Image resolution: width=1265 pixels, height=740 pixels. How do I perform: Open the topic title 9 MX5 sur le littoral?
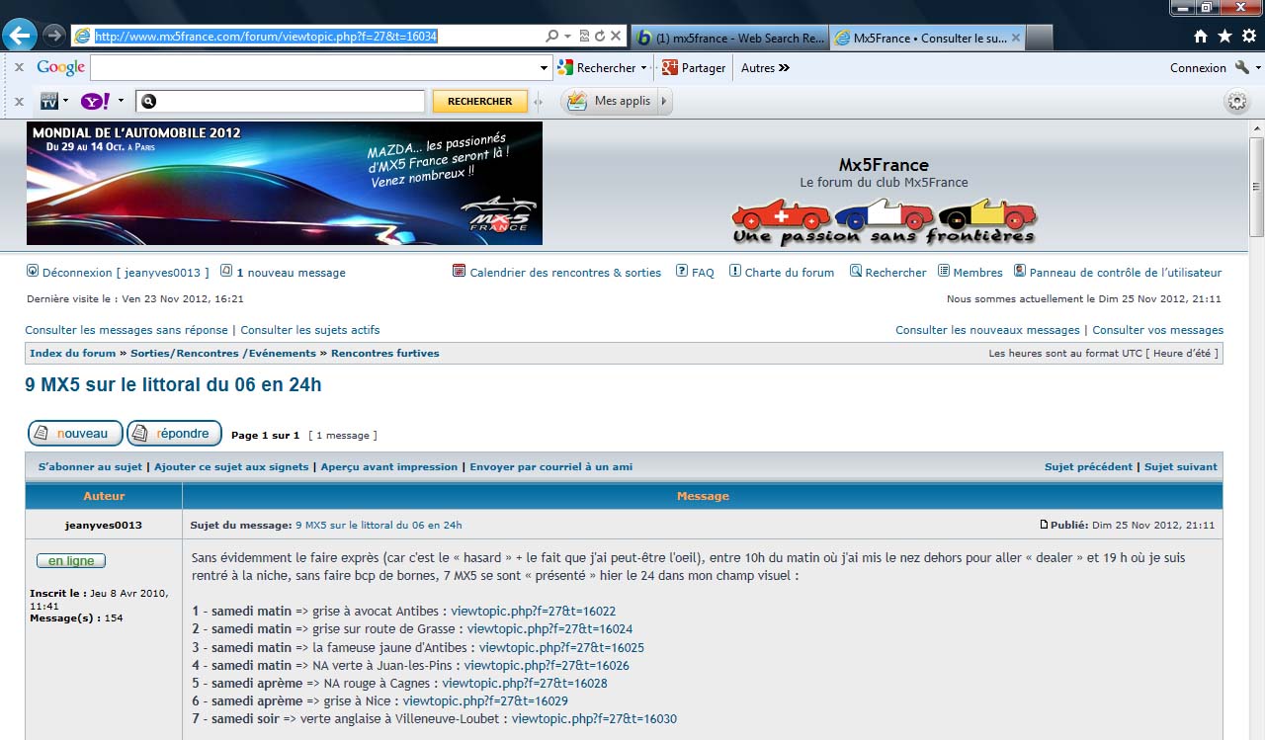(173, 385)
